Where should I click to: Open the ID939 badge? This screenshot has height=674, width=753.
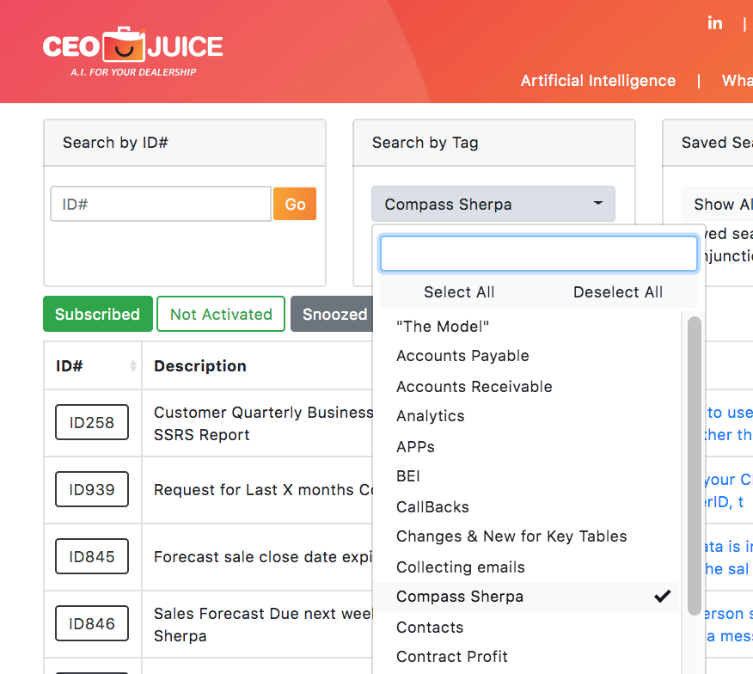(x=92, y=489)
